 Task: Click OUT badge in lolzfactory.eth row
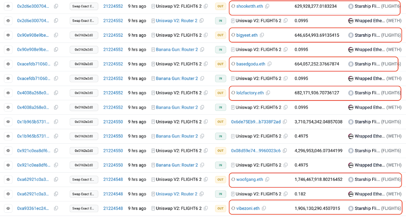[220, 93]
